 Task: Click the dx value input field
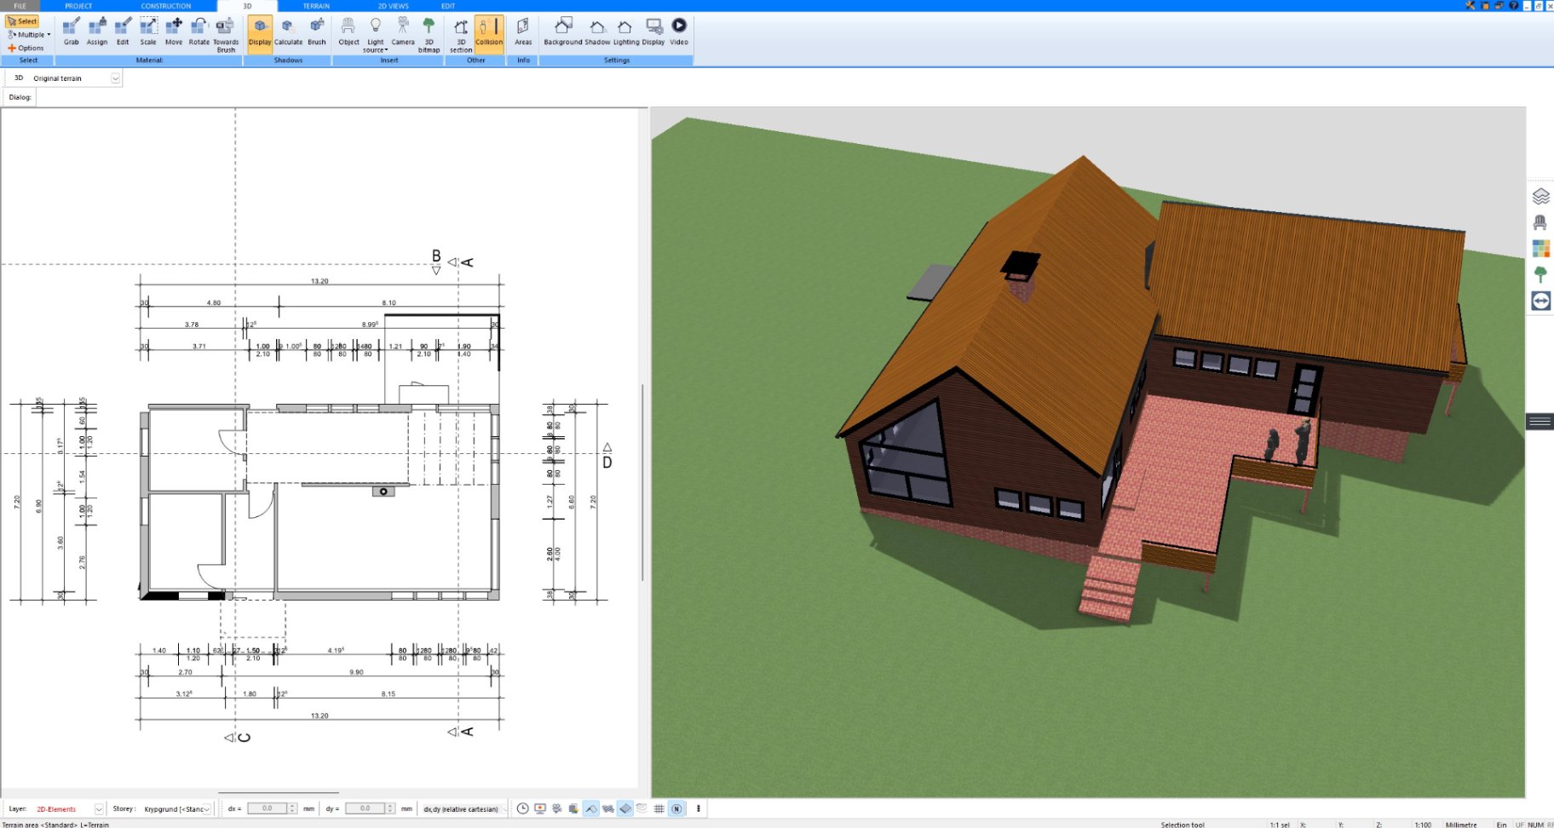coord(268,808)
